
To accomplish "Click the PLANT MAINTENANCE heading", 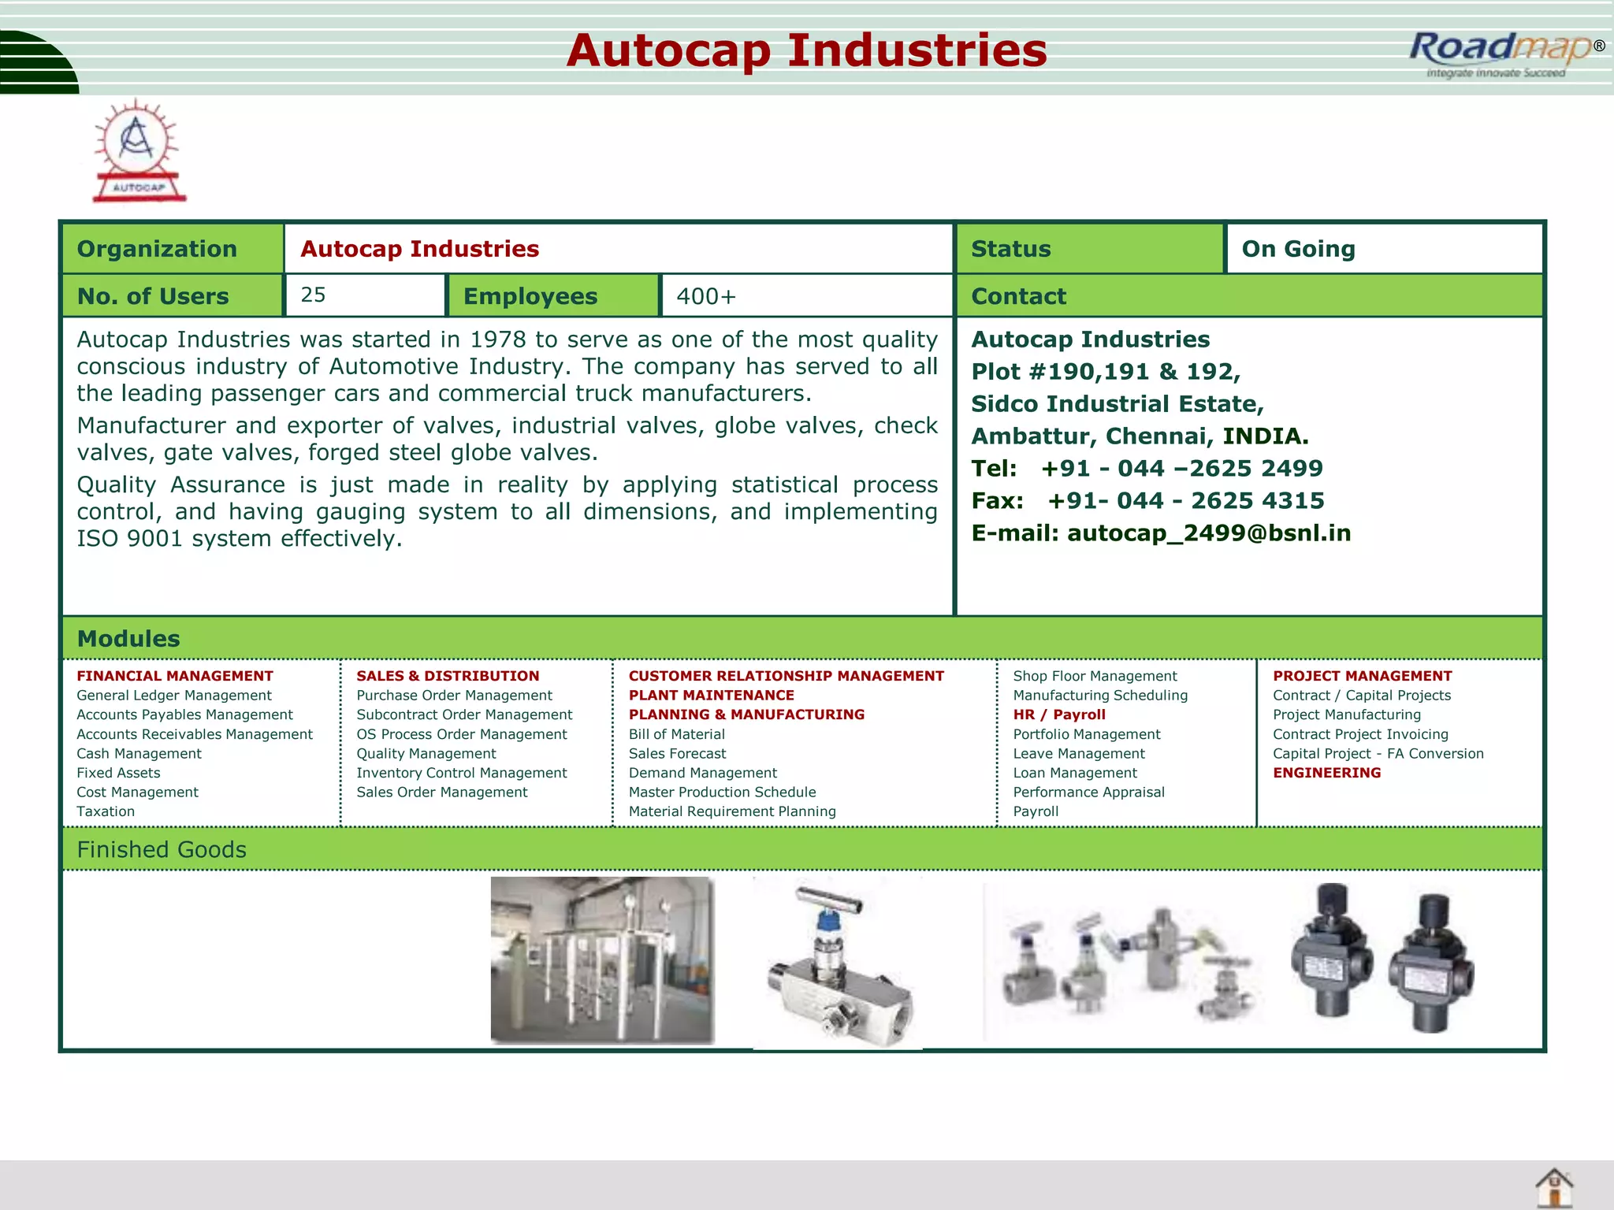I will coord(712,696).
